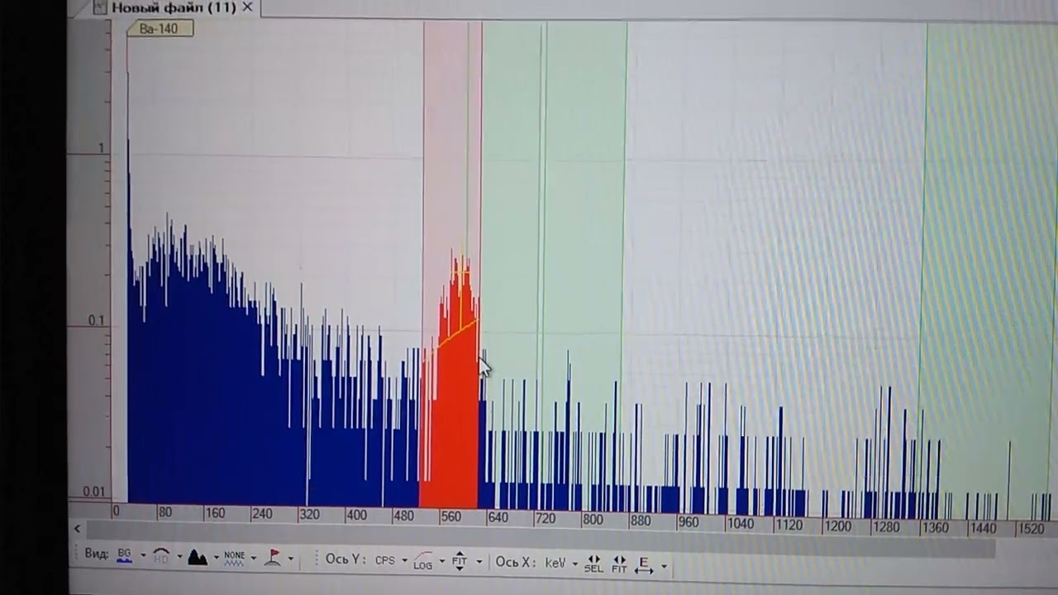Close the Новый файл (11) tab

point(247,7)
